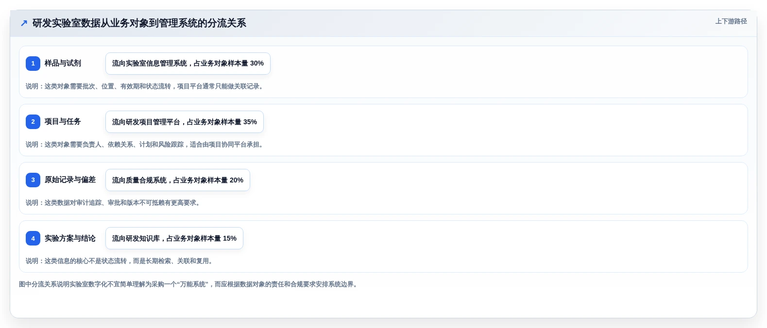Select the number 2 badge for 项目与任务

(33, 121)
